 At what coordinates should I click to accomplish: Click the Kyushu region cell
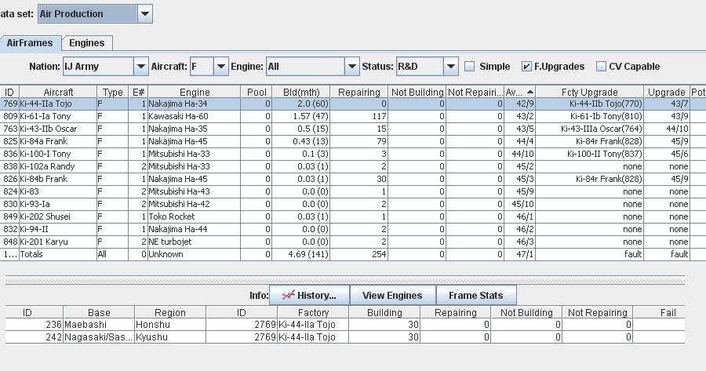[170, 337]
